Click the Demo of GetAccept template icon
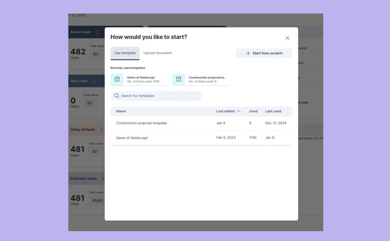 (x=117, y=79)
